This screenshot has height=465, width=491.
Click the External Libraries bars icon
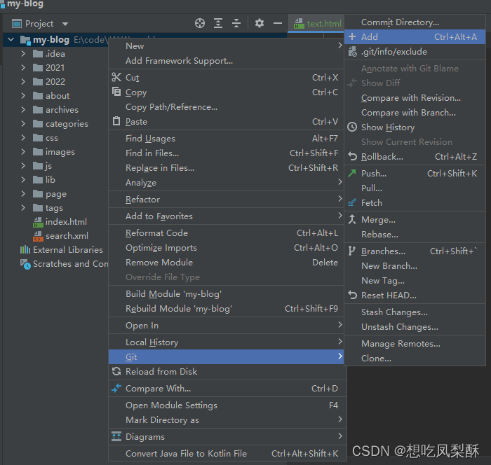(25, 249)
